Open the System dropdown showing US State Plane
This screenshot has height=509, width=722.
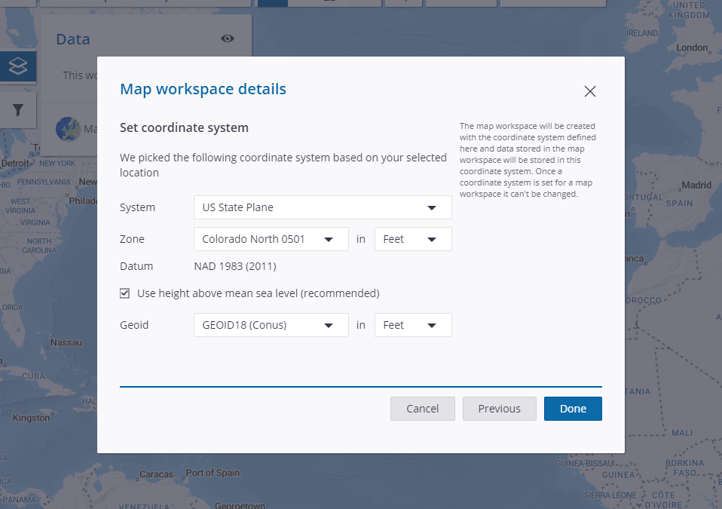pyautogui.click(x=323, y=207)
